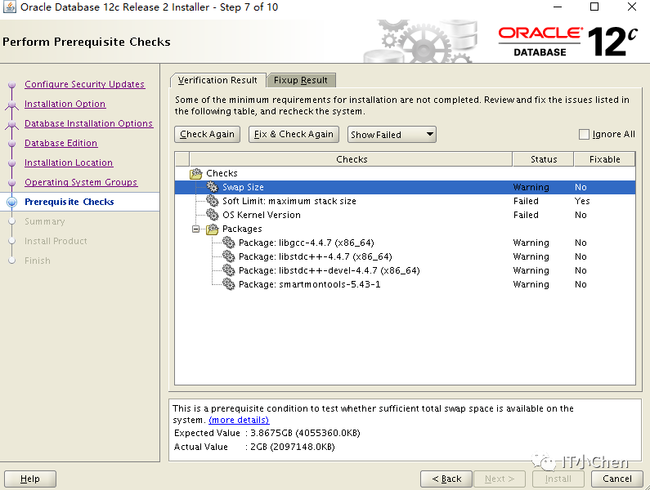Click the Database Edition step bullet
The image size is (650, 490).
tap(12, 143)
